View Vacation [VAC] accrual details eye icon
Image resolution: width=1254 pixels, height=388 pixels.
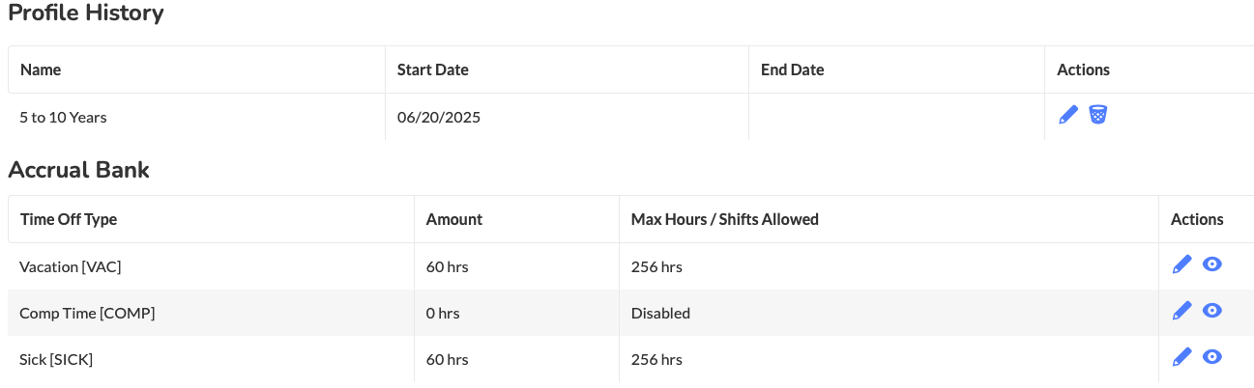coord(1212,264)
